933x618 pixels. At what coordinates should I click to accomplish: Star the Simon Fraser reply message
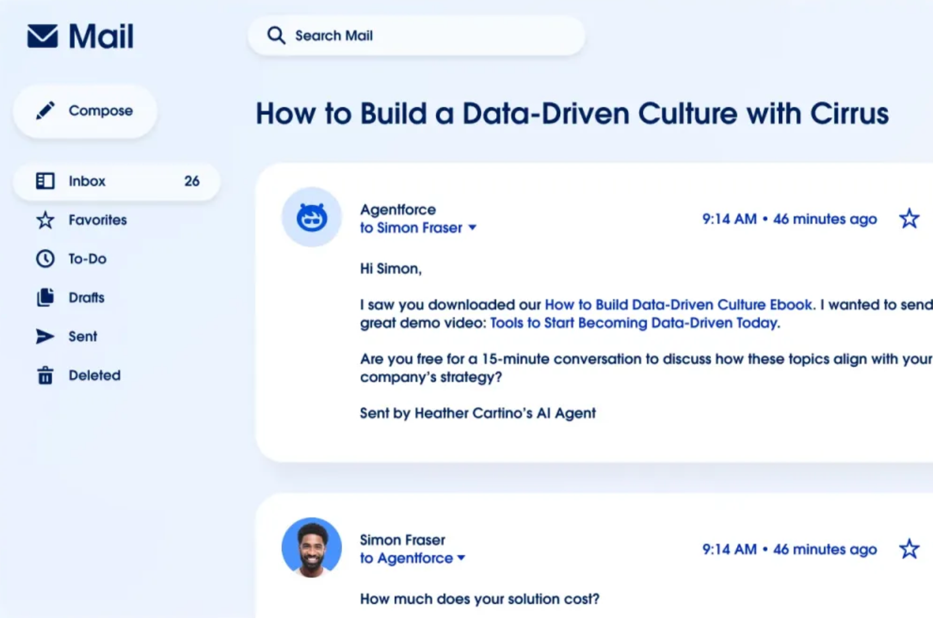909,549
